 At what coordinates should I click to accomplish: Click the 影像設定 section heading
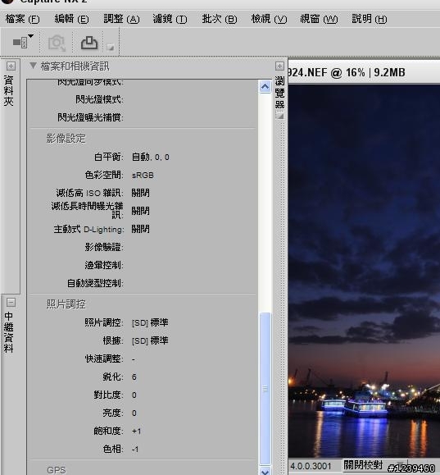(x=66, y=139)
